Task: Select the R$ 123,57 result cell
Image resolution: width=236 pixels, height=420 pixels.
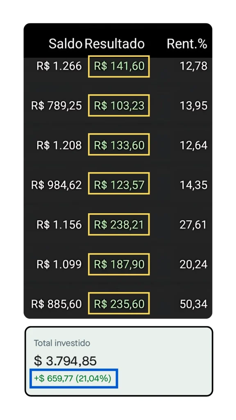Action: point(119,185)
